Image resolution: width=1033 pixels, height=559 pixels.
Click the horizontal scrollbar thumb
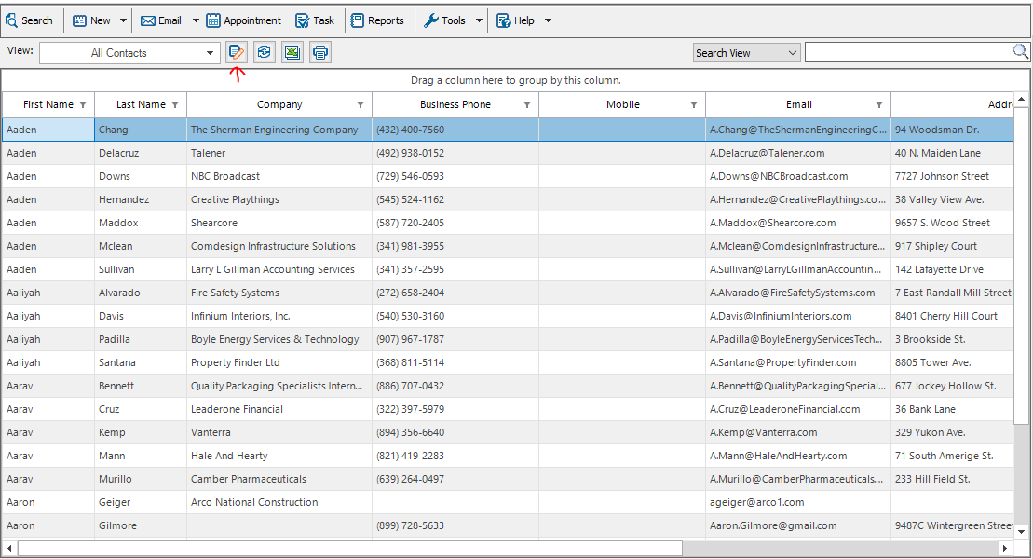[350, 549]
